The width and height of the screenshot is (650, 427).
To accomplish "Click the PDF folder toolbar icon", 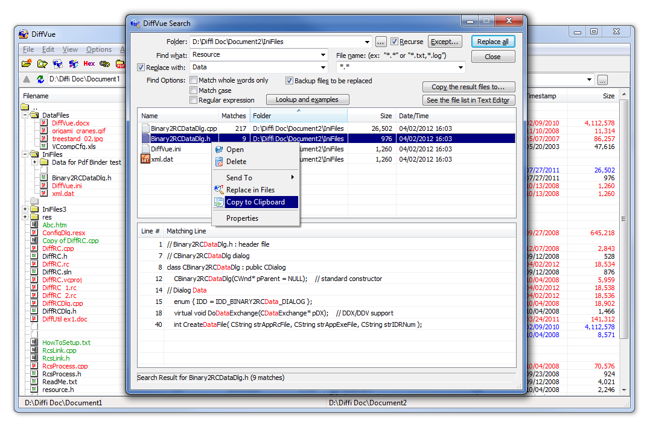I will [120, 63].
